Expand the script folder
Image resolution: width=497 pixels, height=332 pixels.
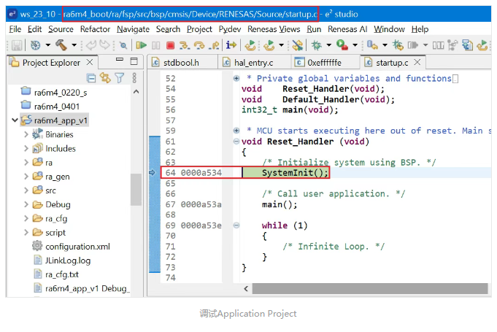(x=26, y=233)
